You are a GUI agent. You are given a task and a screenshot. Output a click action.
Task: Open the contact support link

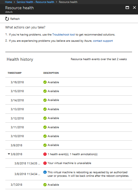(x=103, y=41)
